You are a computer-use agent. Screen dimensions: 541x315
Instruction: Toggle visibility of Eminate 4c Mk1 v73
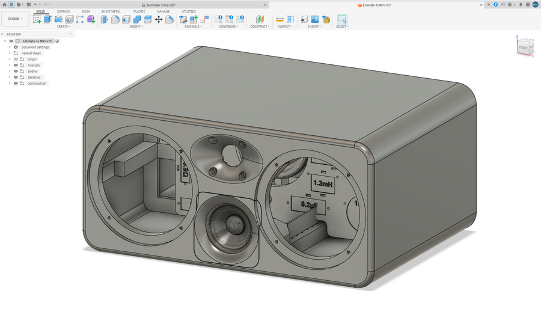tap(11, 41)
